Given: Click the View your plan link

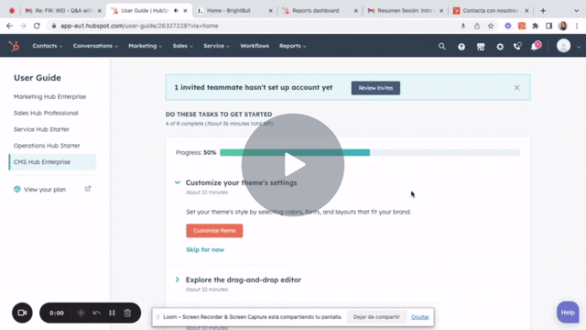Looking at the screenshot, I should click(45, 190).
